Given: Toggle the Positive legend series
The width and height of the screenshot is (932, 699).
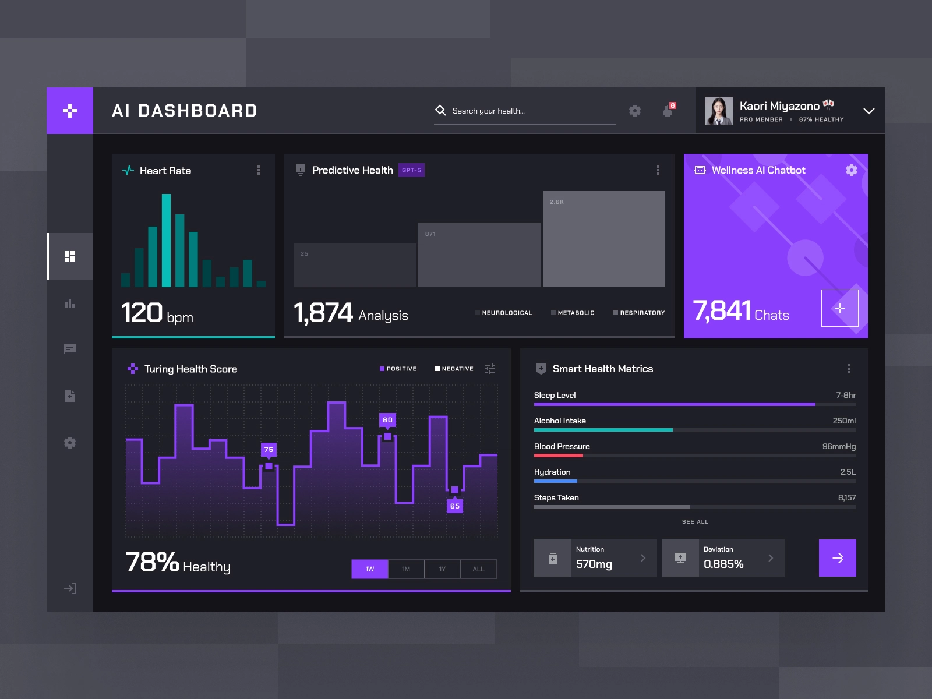Looking at the screenshot, I should (398, 369).
